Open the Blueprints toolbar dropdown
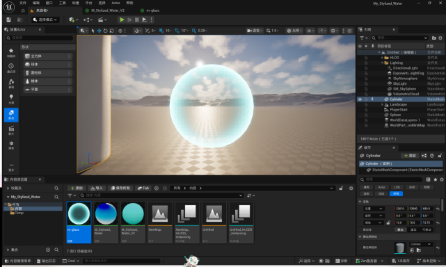This screenshot has height=267, width=446. 88,19
